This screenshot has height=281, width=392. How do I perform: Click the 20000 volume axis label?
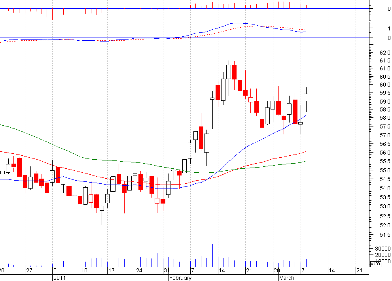pos(383,255)
